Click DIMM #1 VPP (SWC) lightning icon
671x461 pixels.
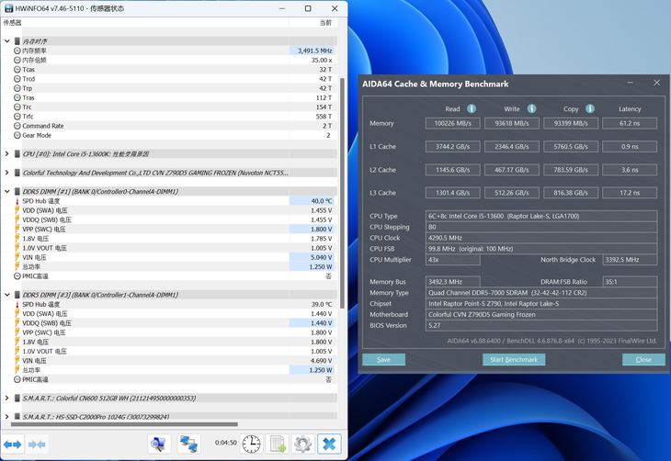point(17,230)
